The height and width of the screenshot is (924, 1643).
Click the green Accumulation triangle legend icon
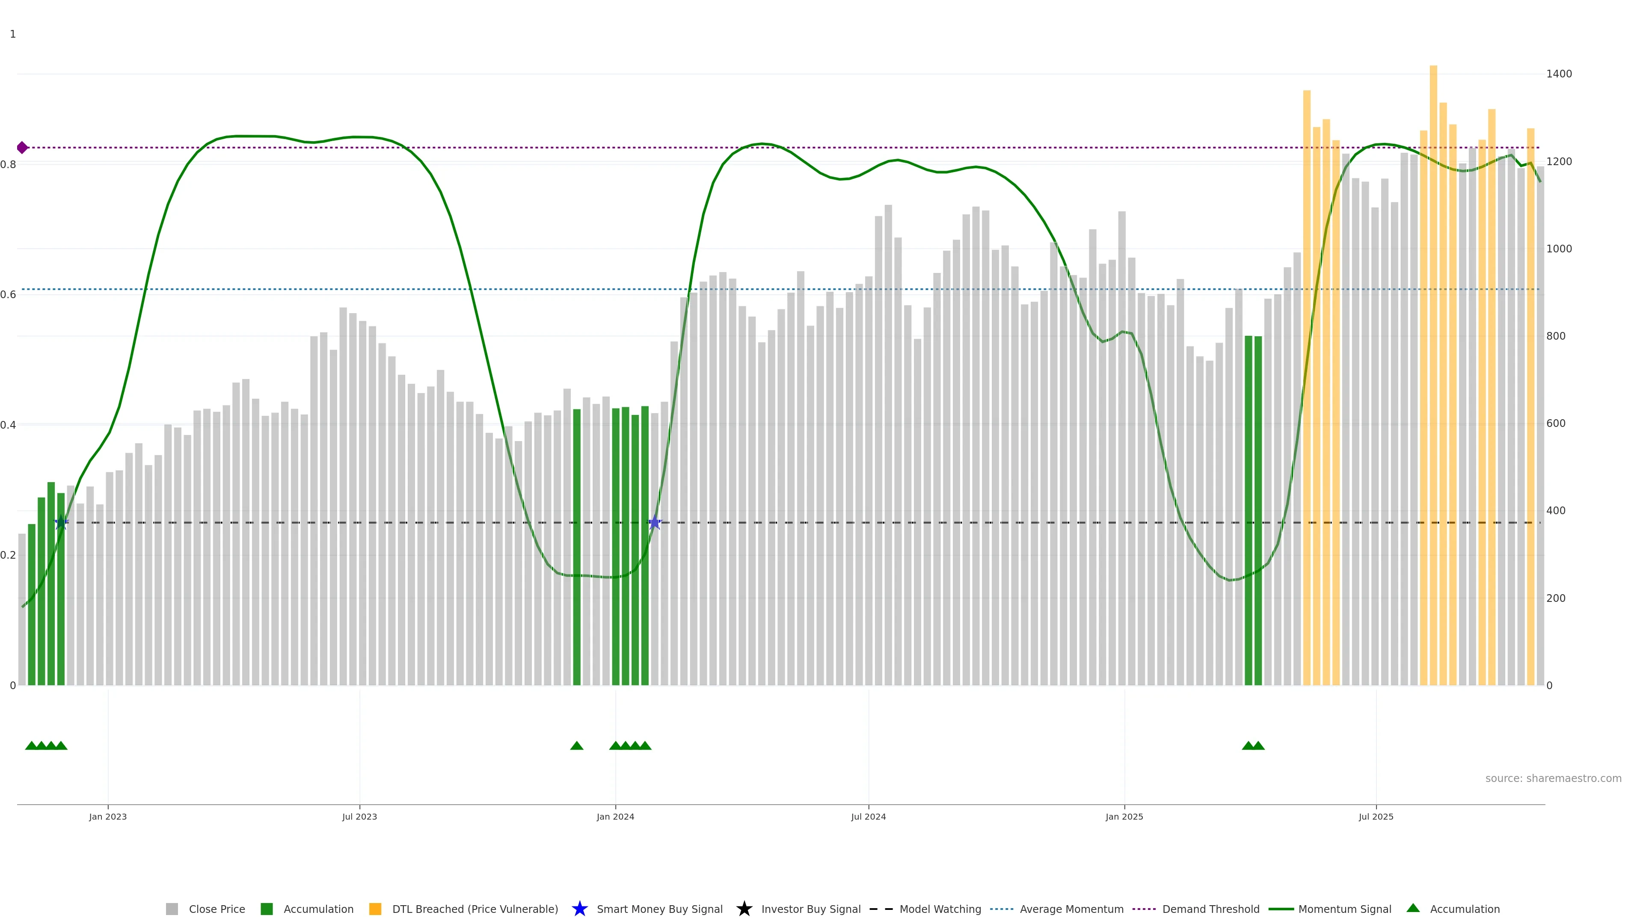point(1413,908)
